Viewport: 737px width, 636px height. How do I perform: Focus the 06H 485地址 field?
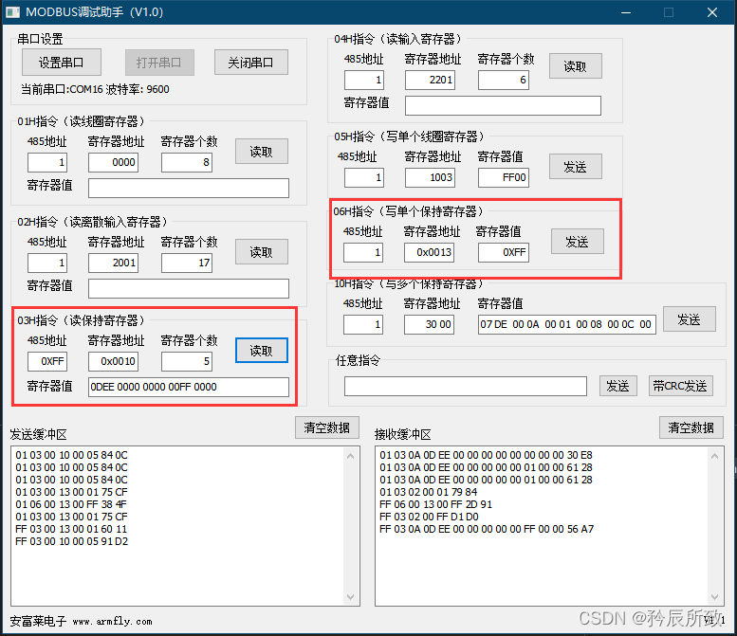click(x=363, y=253)
